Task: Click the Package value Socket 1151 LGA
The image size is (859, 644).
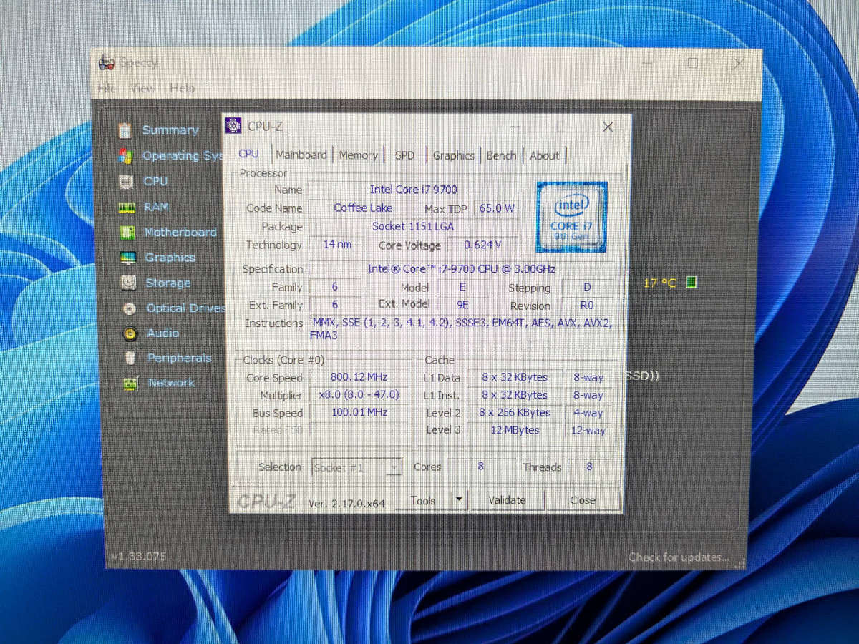Action: click(x=413, y=226)
